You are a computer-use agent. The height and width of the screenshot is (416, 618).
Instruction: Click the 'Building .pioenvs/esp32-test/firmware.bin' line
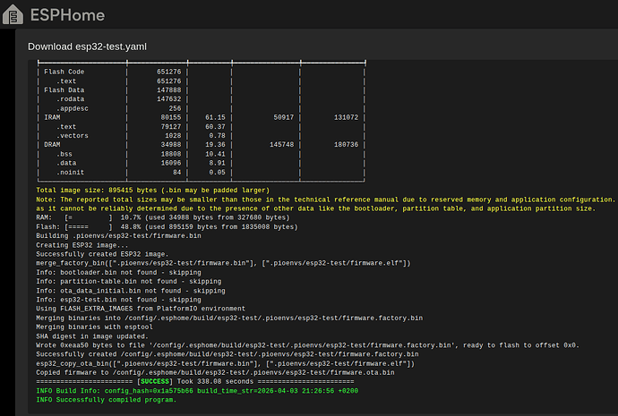[118, 236]
